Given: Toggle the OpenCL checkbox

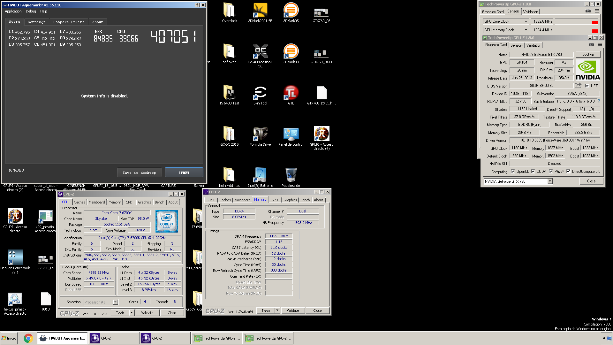Looking at the screenshot, I should (x=513, y=172).
